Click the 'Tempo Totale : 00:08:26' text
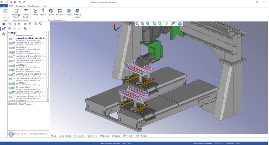Image resolution: width=269 pixels, height=145 pixels. point(17,103)
